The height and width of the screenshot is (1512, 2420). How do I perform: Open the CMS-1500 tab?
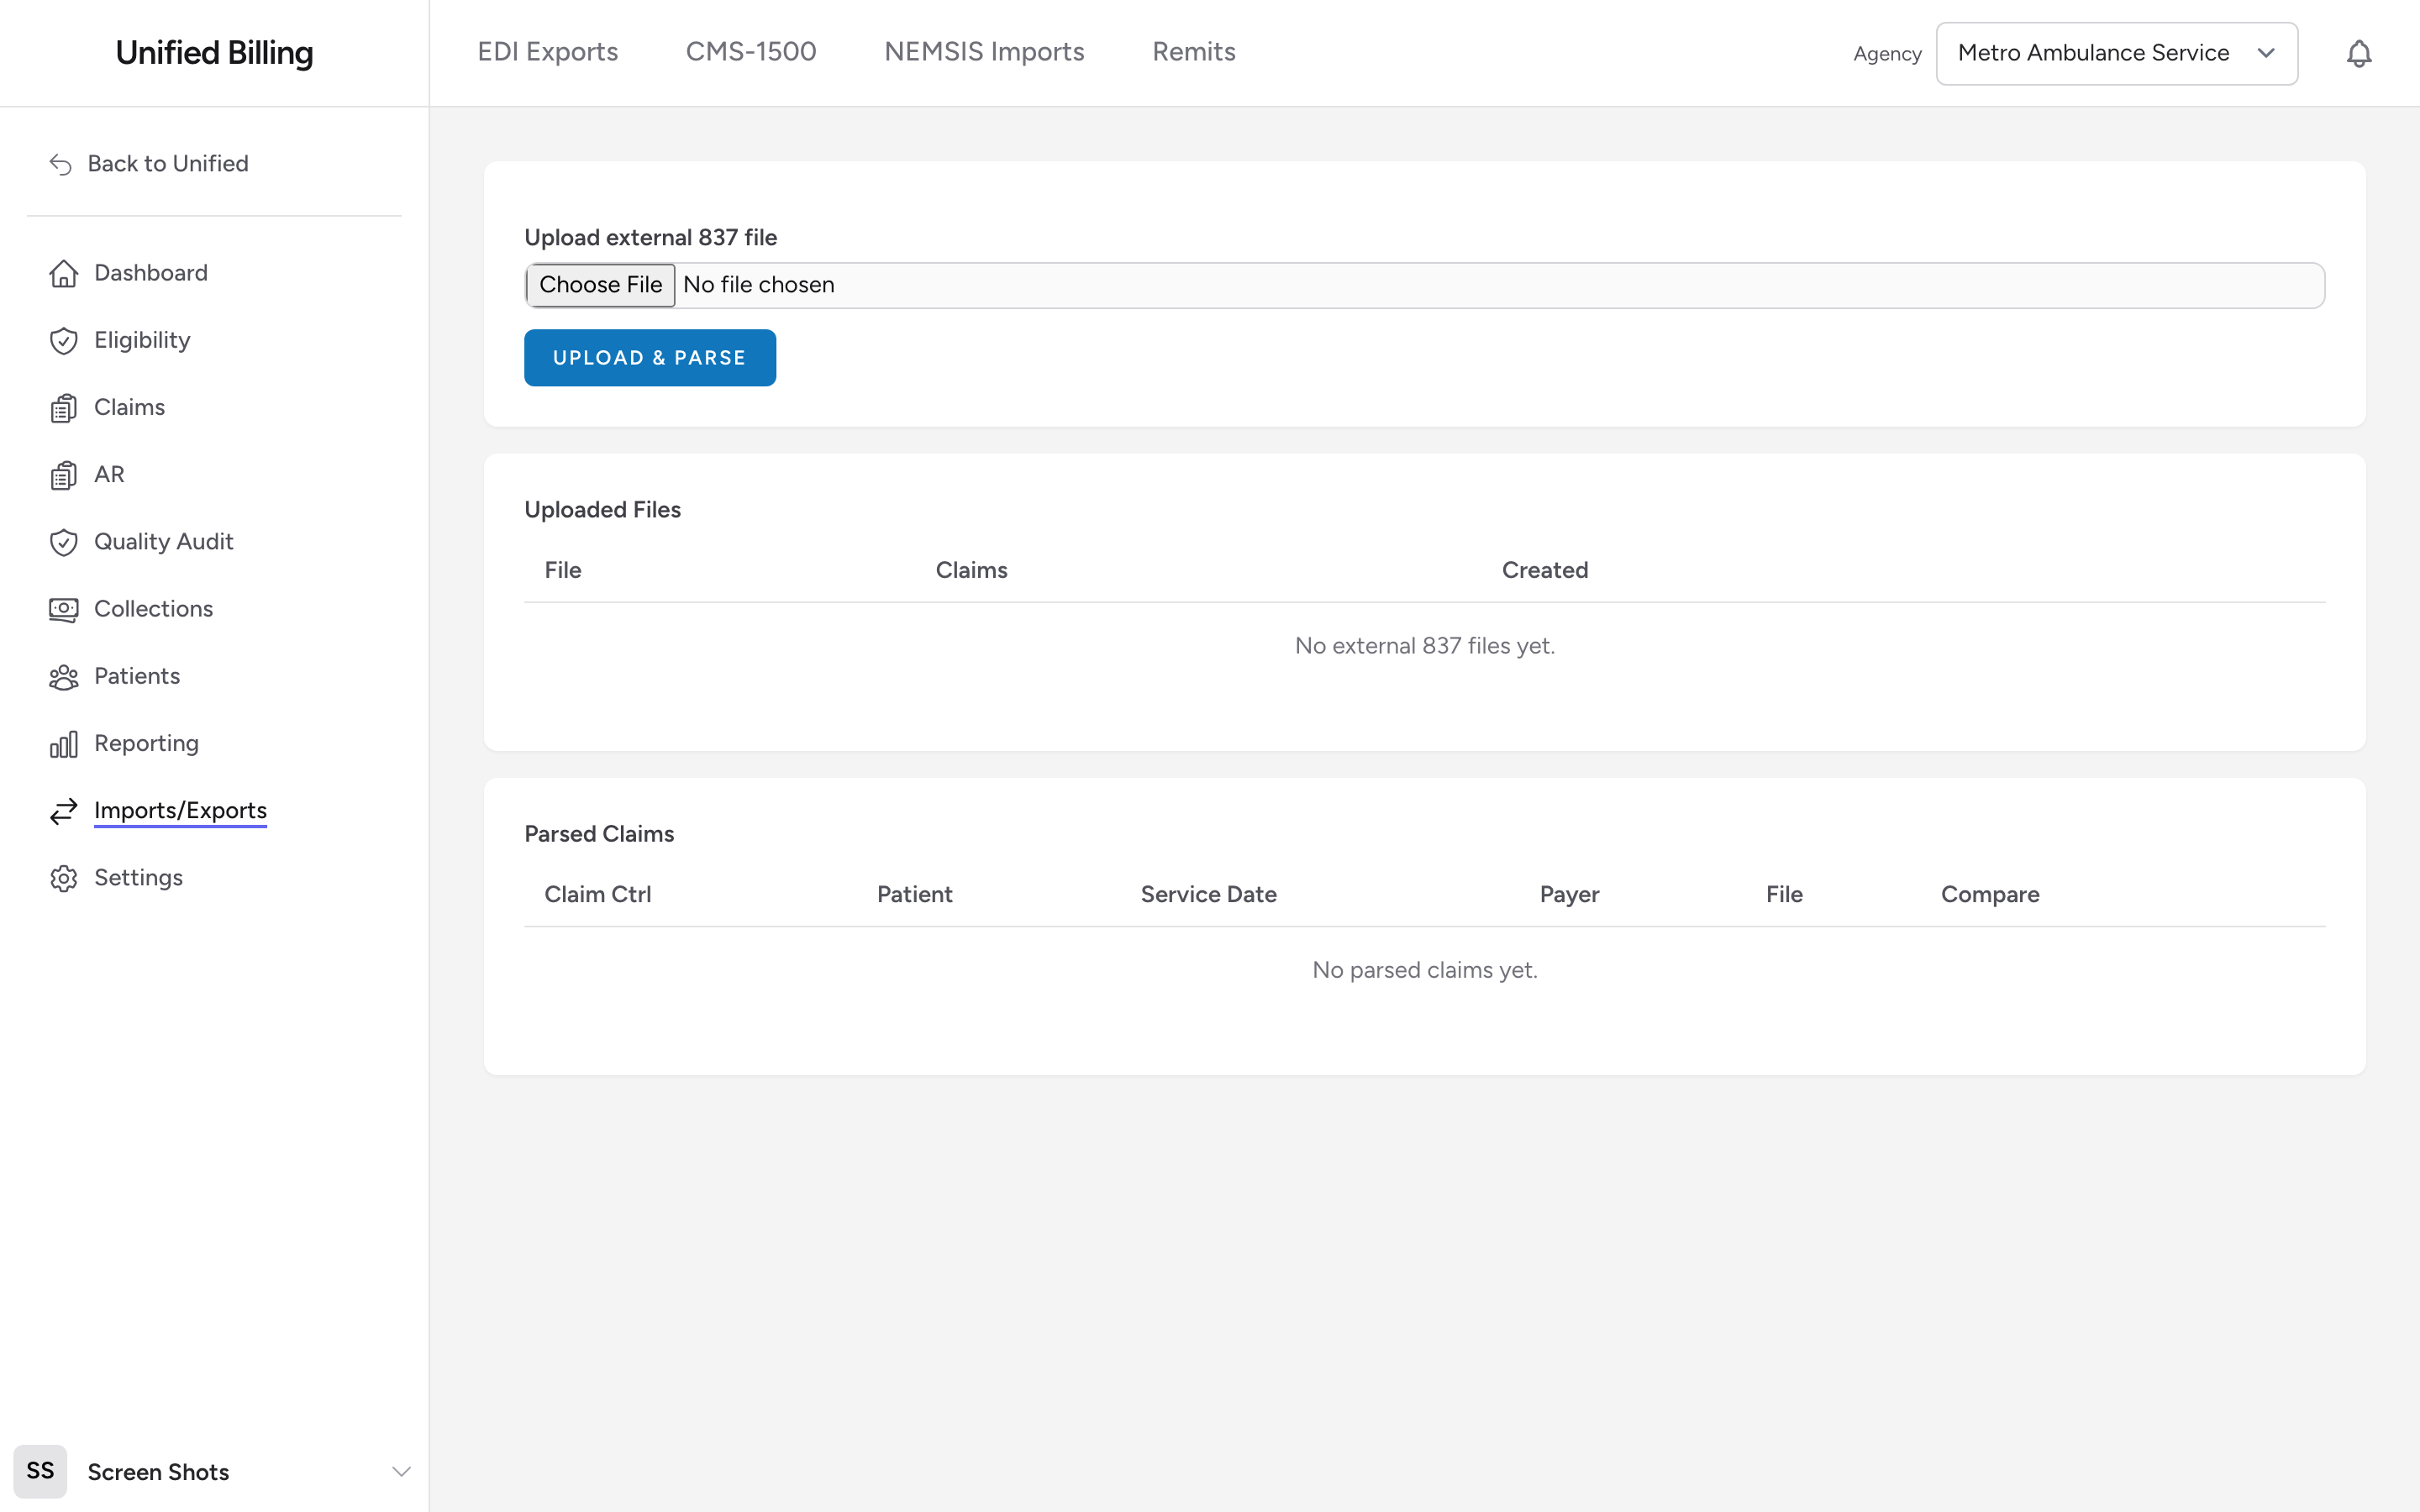tap(751, 52)
